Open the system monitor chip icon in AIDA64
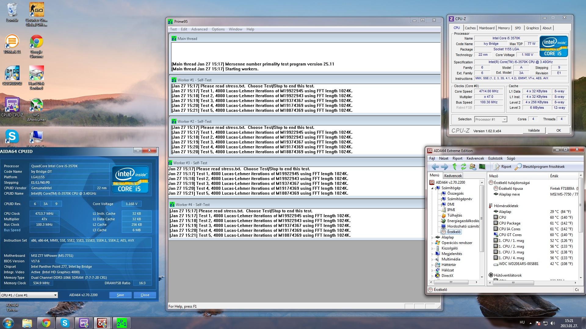 click(x=482, y=167)
